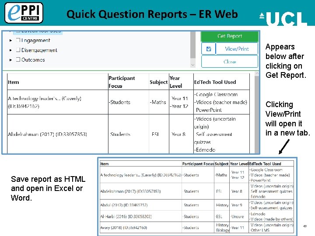The height and width of the screenshot is (236, 315).
Task: Tick the Engagement checkbox
Action: (x=18, y=40)
